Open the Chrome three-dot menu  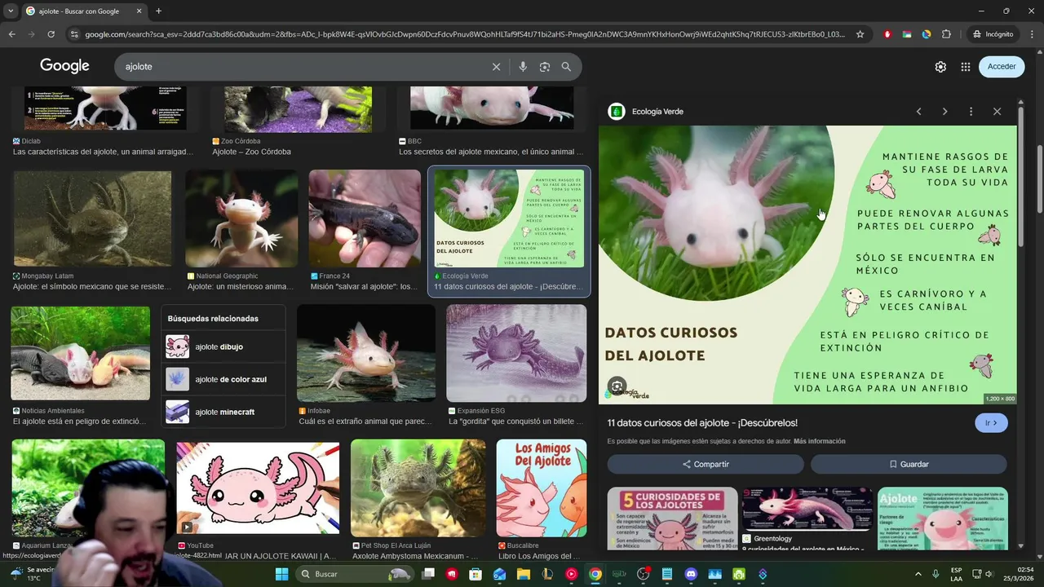[1031, 34]
